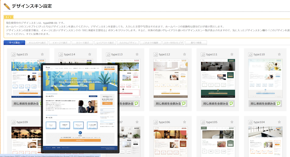Toggle the star on type112

(185, 54)
